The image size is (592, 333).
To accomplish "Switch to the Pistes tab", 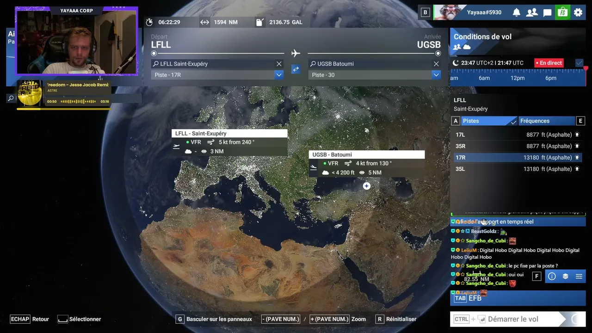I will 489,121.
